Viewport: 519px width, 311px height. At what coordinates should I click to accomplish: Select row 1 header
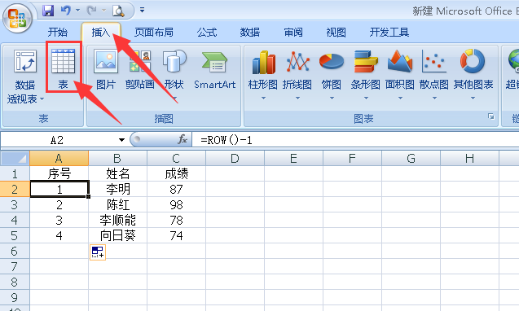15,173
